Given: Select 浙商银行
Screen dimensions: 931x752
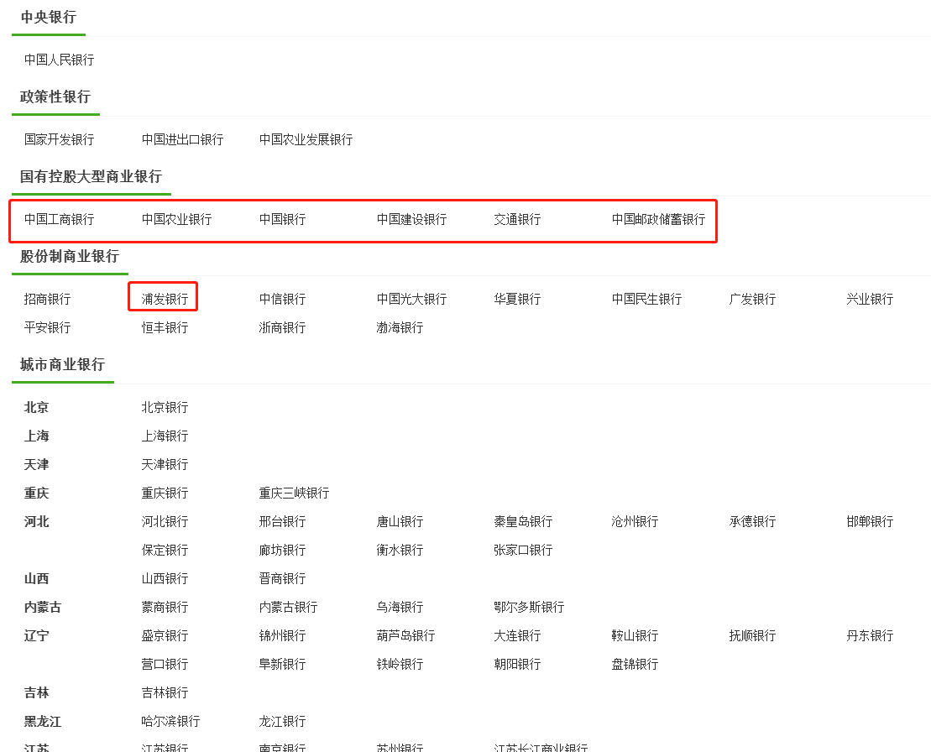Looking at the screenshot, I should click(x=282, y=327).
